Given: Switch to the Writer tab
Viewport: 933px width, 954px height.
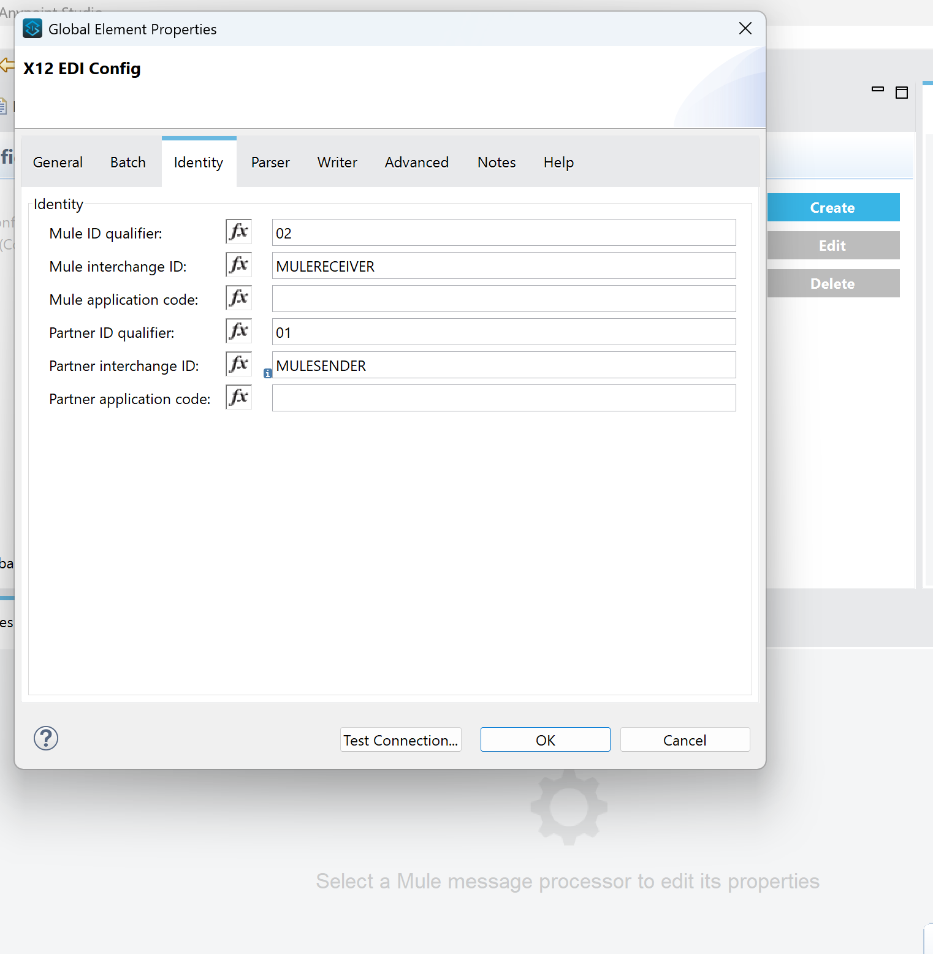Looking at the screenshot, I should [x=337, y=162].
